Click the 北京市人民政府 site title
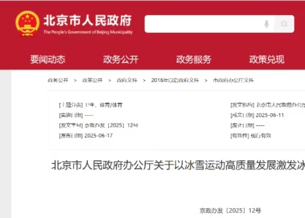The height and width of the screenshot is (218, 305). pos(88,21)
